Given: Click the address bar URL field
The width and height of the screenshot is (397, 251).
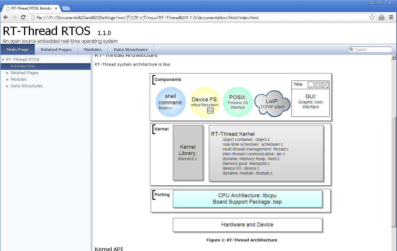Looking at the screenshot, I should (x=198, y=18).
